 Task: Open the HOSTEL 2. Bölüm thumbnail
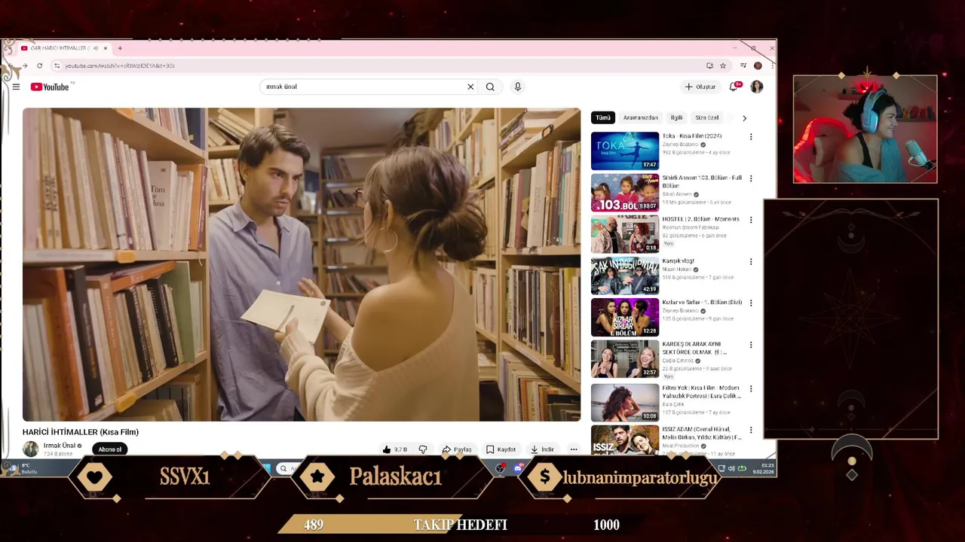pos(625,234)
